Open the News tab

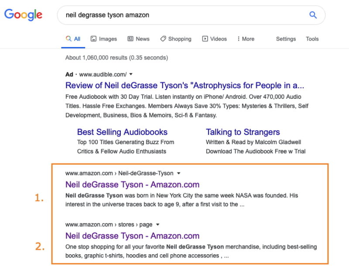[138, 39]
